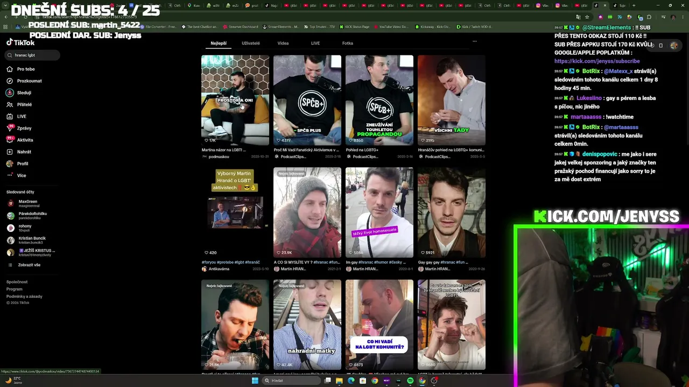Expand the Společnost footer section
This screenshot has width=689, height=387.
(x=17, y=282)
